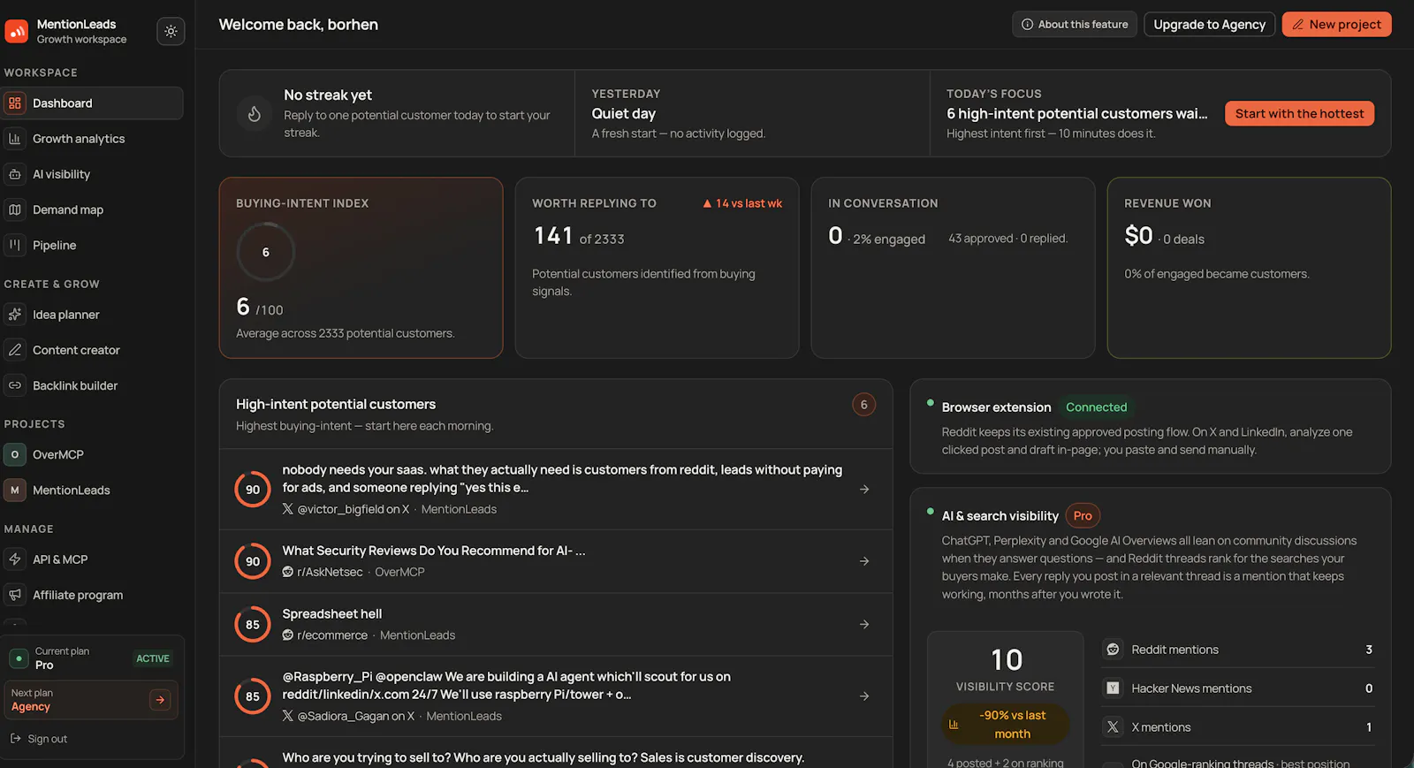Toggle the light/dark theme sun button

point(171,31)
